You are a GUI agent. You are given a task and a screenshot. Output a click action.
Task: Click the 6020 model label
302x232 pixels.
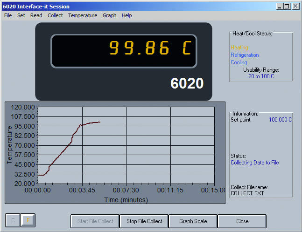coord(187,83)
